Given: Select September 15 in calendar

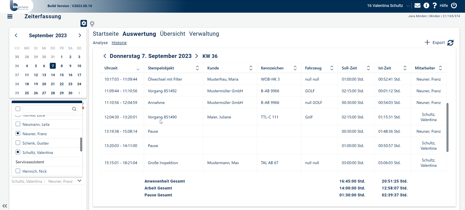Looking at the screenshot, I should [62, 75].
